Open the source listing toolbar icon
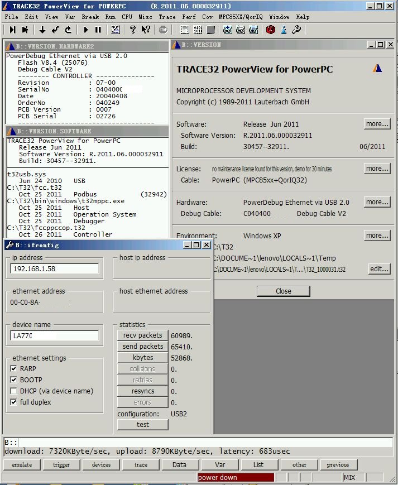The image size is (398, 485). [x=185, y=30]
